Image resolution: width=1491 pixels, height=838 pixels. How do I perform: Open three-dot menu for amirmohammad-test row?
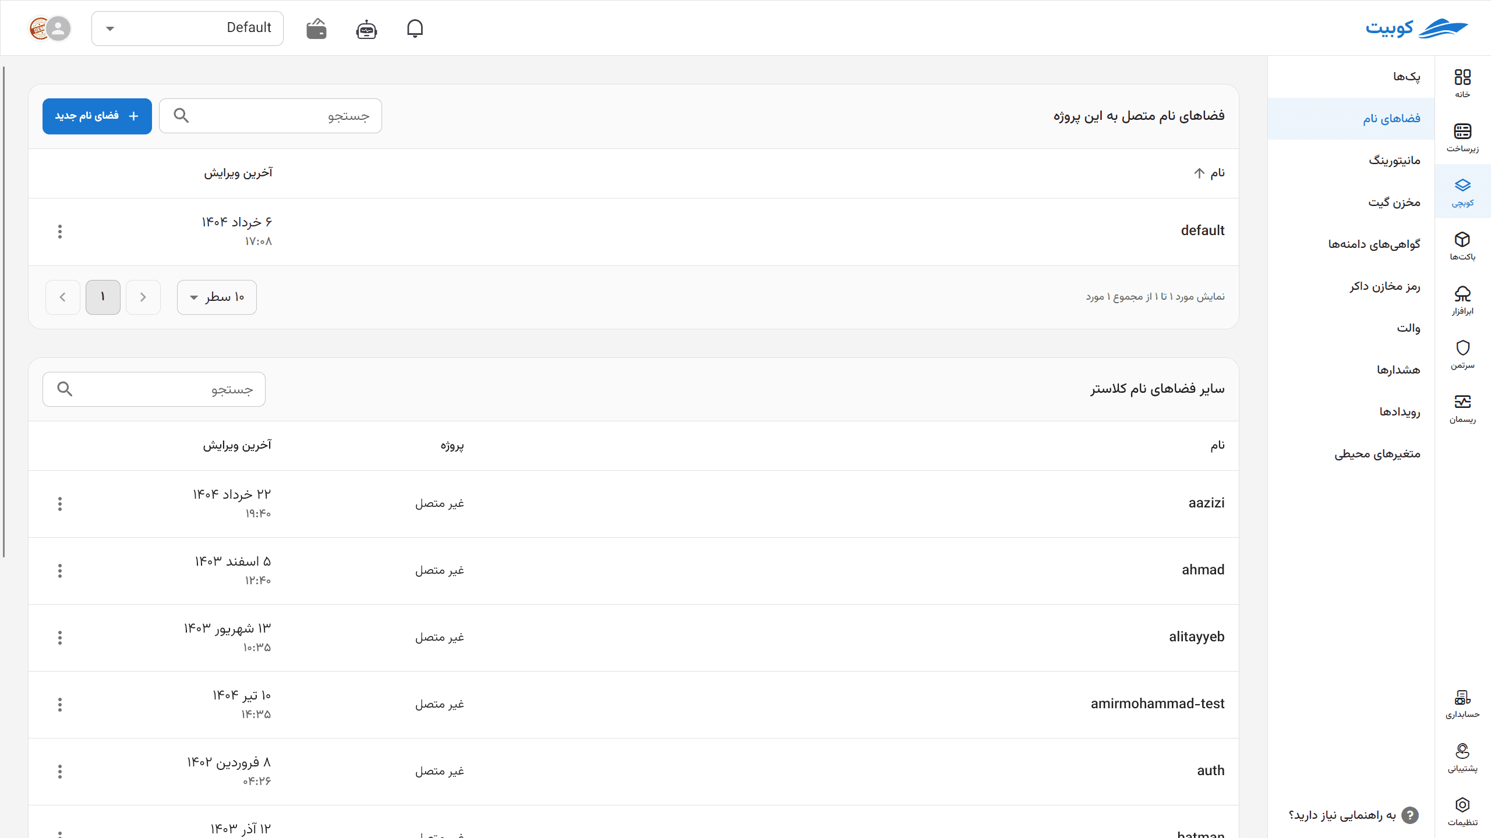[60, 705]
